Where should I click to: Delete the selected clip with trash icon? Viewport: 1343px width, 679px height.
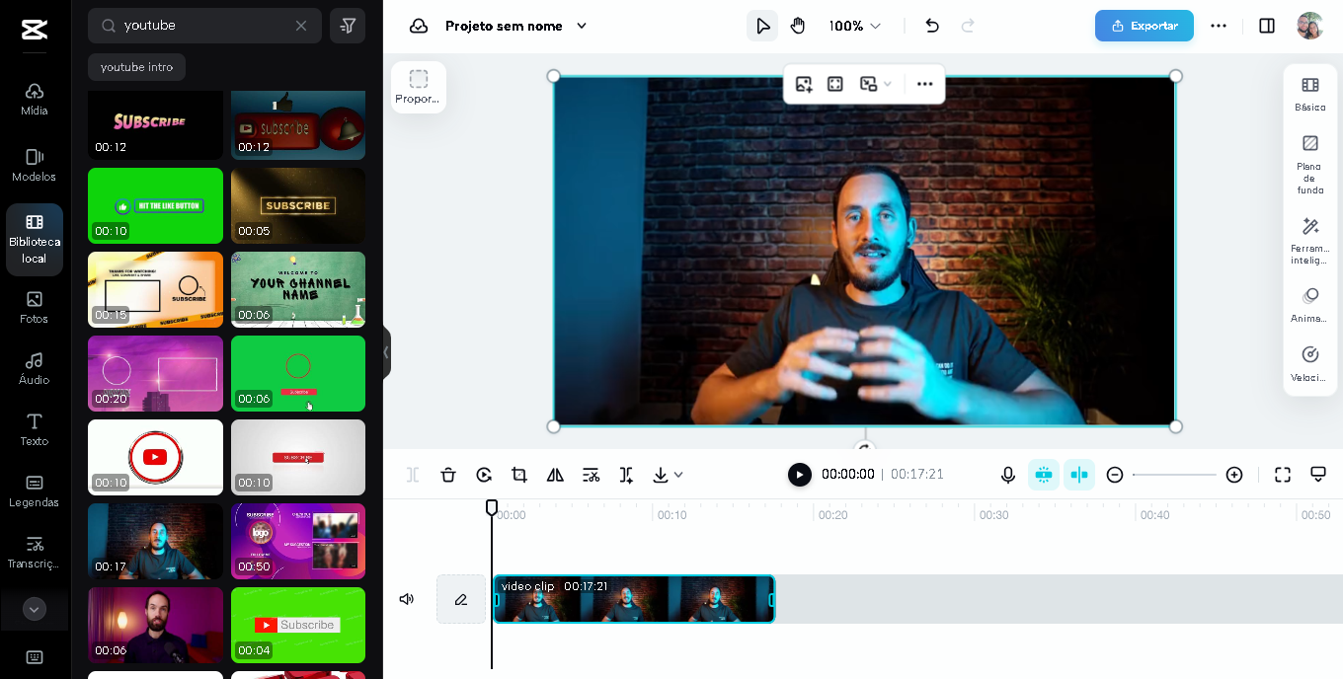(x=448, y=475)
